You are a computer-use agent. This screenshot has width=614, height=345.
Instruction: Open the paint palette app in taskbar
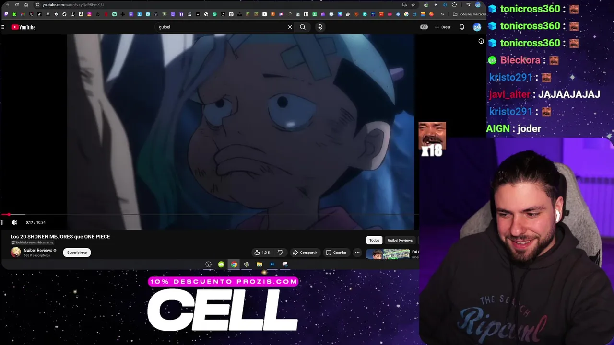point(285,264)
